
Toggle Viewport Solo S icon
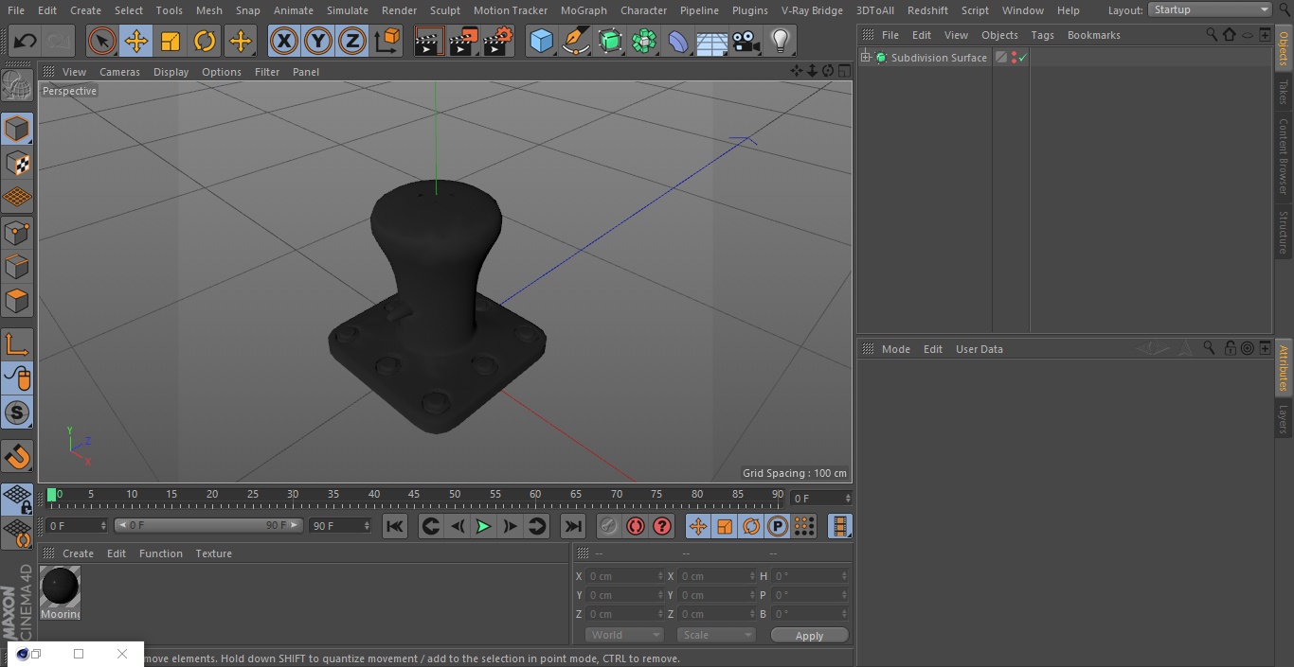[x=17, y=412]
